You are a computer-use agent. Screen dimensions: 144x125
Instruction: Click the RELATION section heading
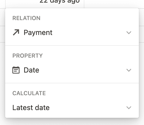(x=26, y=18)
